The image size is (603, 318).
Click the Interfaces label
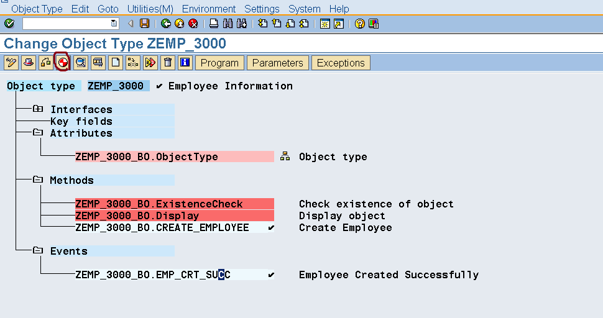click(81, 109)
